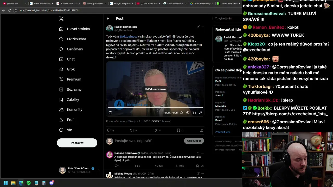Open more options on Mickey Mouse's reply

203,174
